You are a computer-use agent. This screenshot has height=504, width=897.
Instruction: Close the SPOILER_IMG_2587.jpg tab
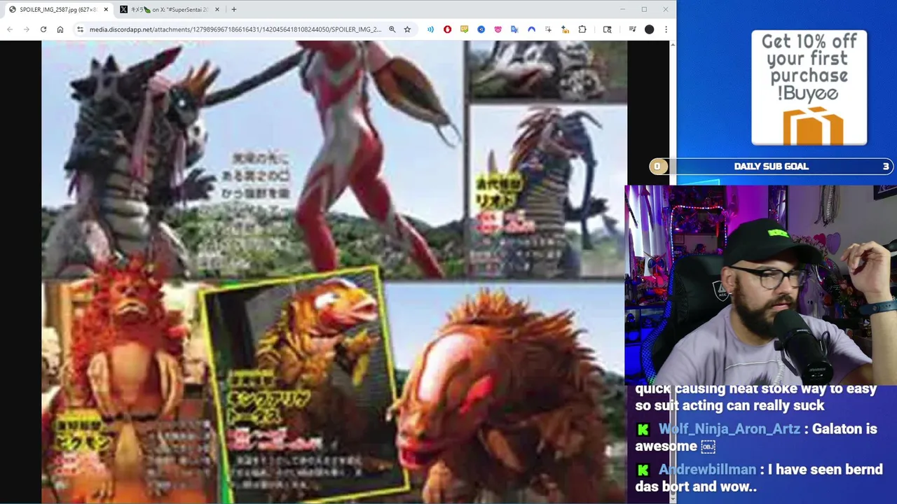[107, 10]
